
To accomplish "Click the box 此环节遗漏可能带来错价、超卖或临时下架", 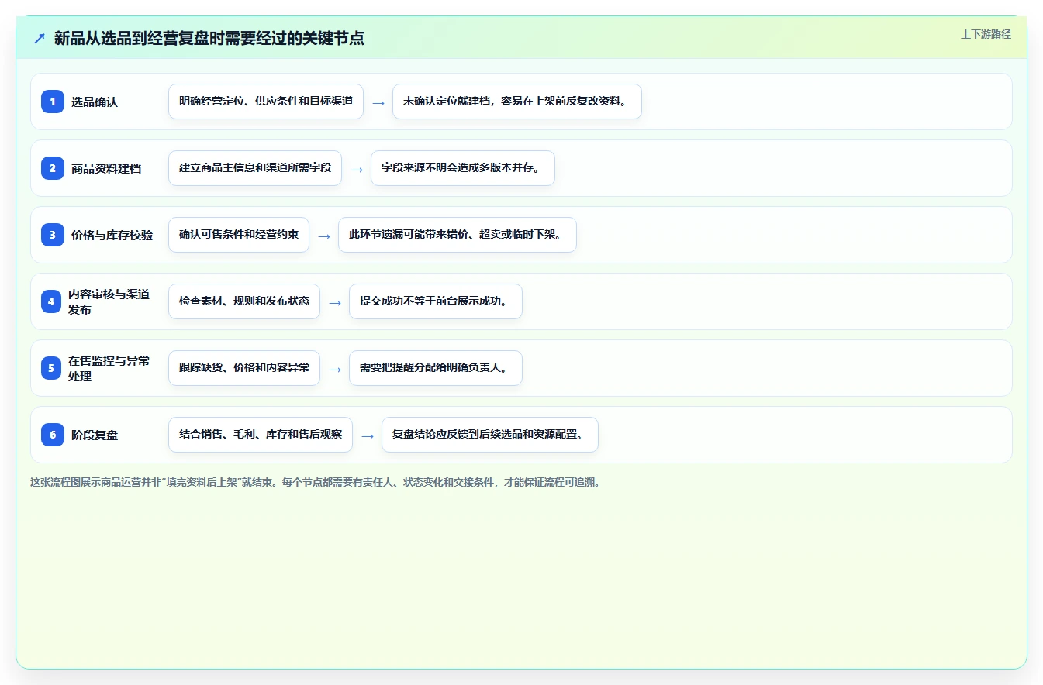I will pyautogui.click(x=458, y=235).
